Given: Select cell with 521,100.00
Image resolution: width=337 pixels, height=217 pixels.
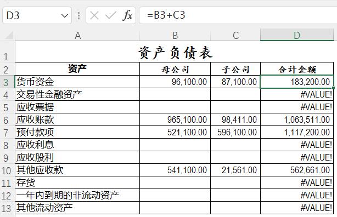Looking at the screenshot, I should click(175, 132).
